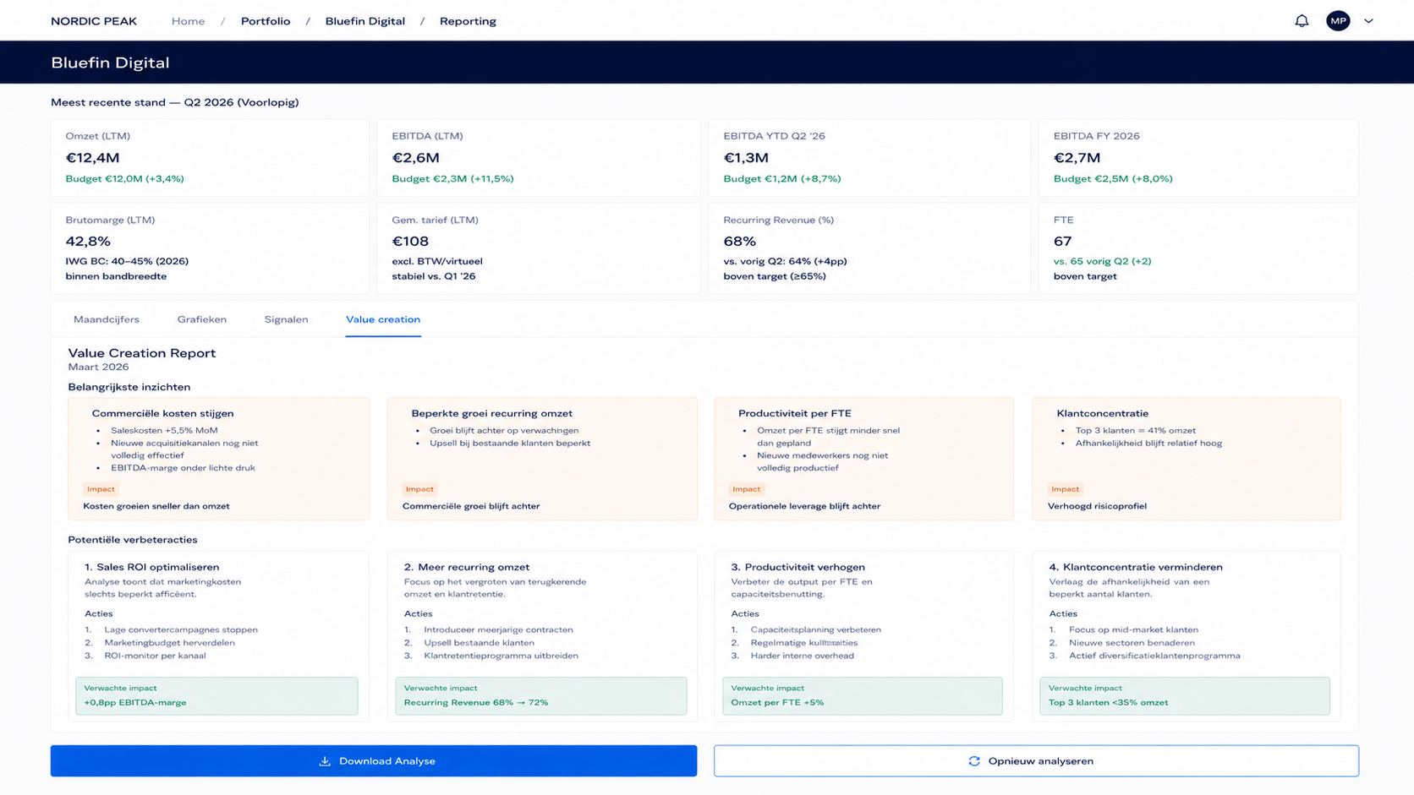
Task: Click the Download Analyse button
Action: point(374,761)
